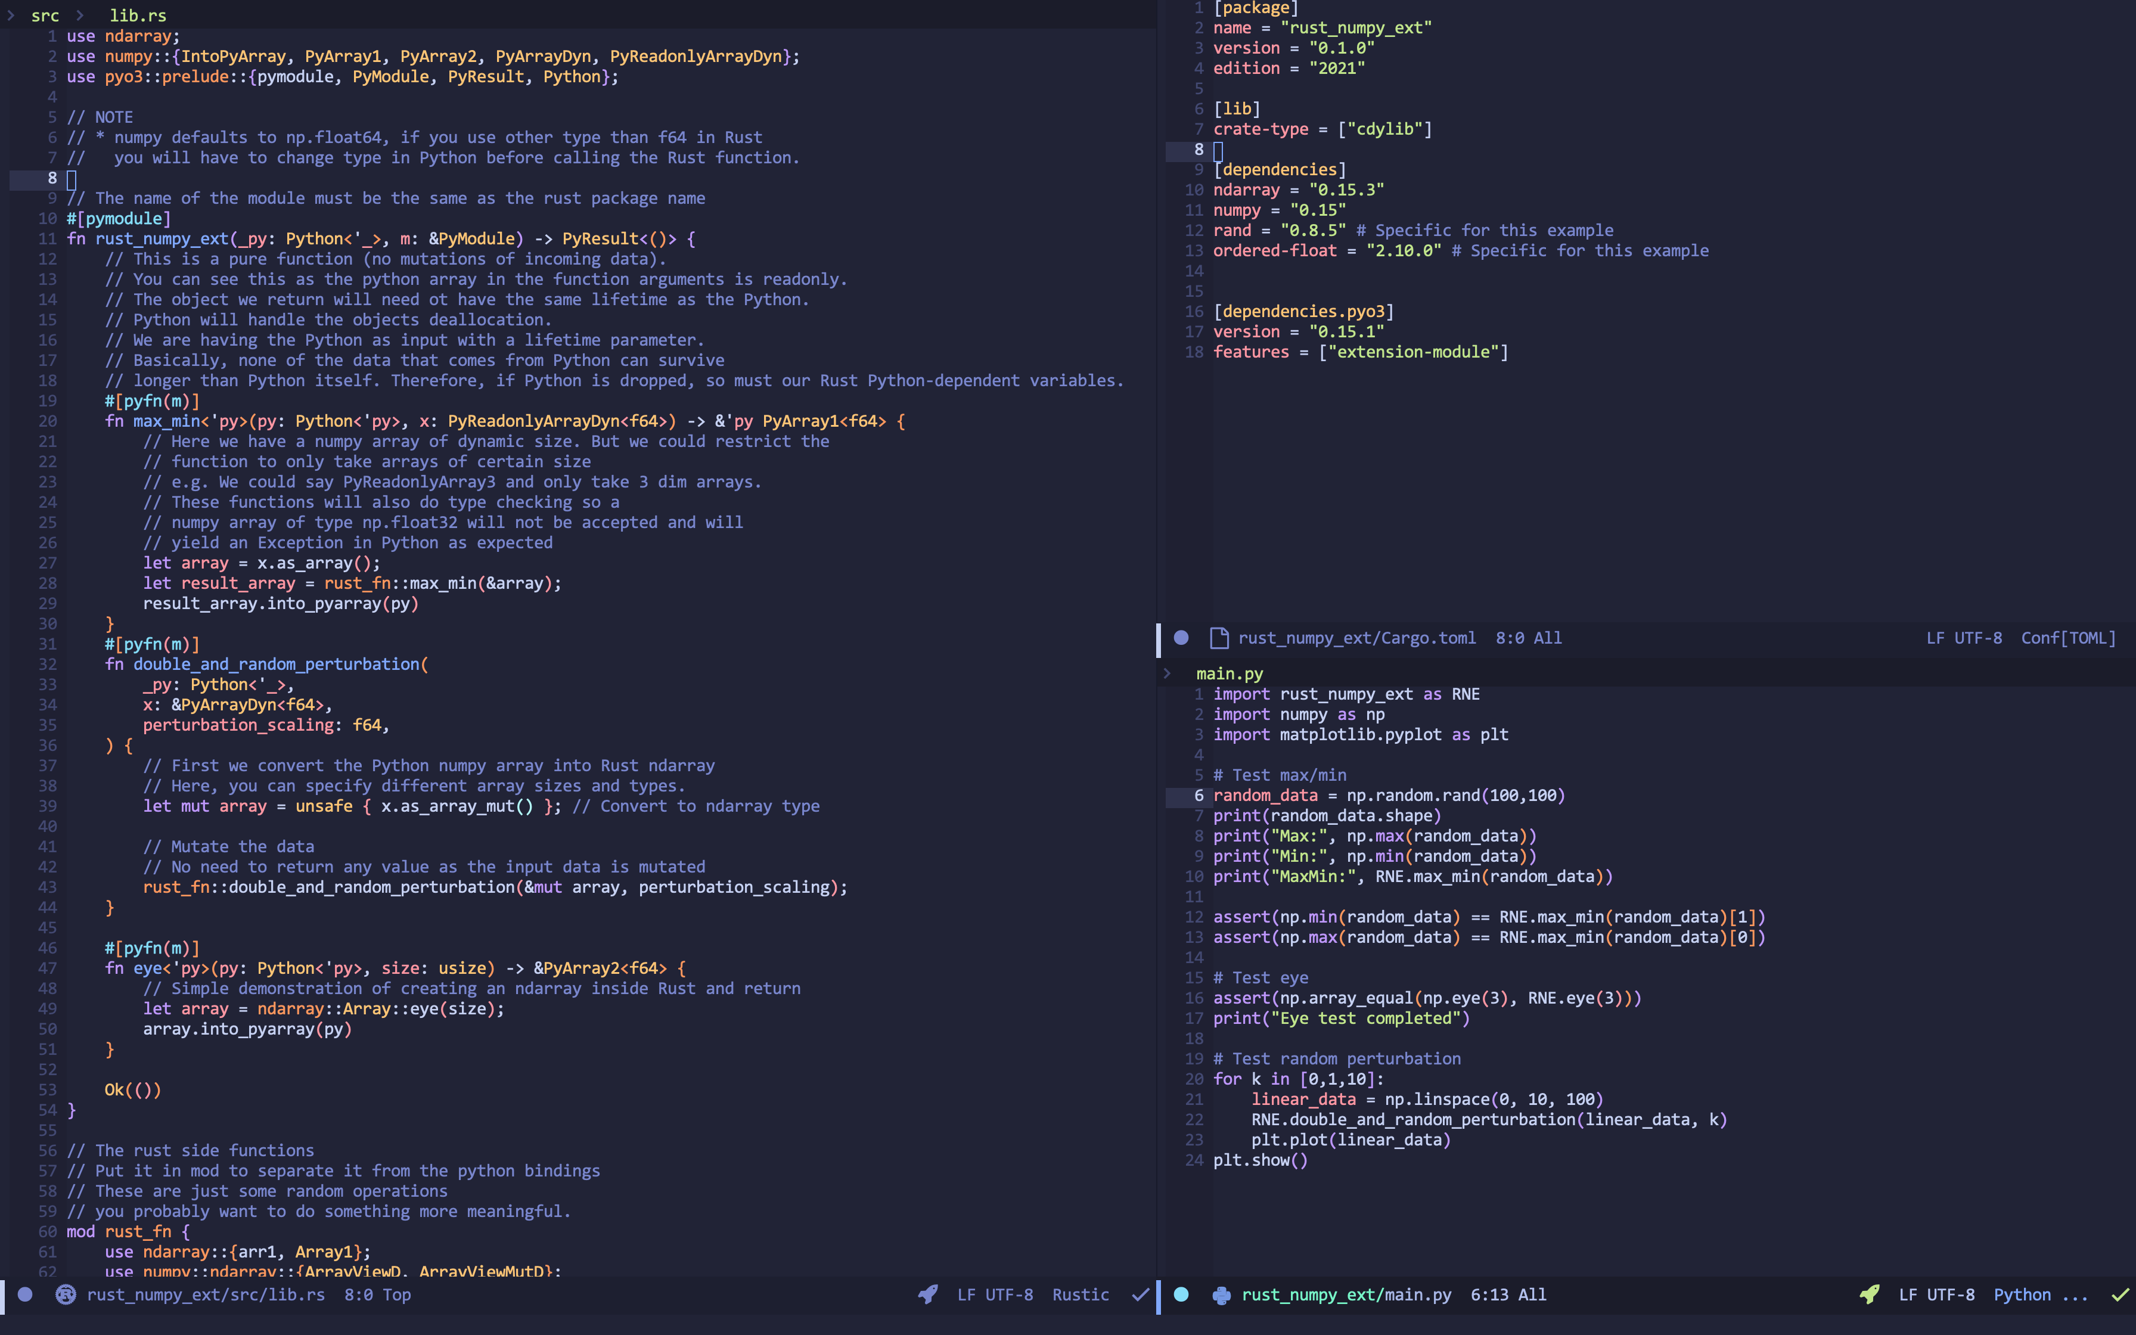Viewport: 2136px width, 1335px height.
Task: Toggle the cyan state dot in main.py modeline
Action: [1181, 1294]
